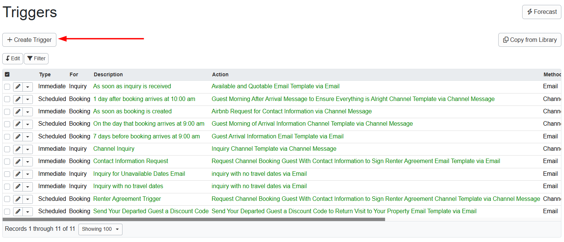
Task: Open the Guest Arrival Information Email Template link
Action: pyautogui.click(x=278, y=136)
